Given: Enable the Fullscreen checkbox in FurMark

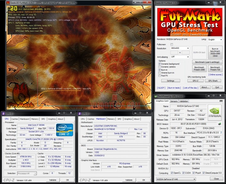Looking at the screenshot, I should point(172,44).
